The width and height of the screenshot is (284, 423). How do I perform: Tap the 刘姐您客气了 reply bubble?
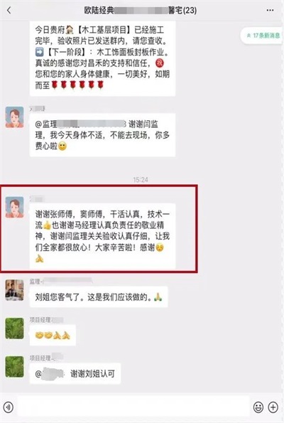pyautogui.click(x=99, y=297)
